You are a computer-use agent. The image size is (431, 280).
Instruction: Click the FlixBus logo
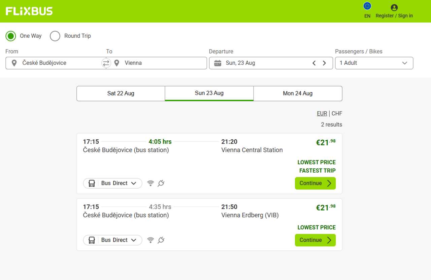29,11
